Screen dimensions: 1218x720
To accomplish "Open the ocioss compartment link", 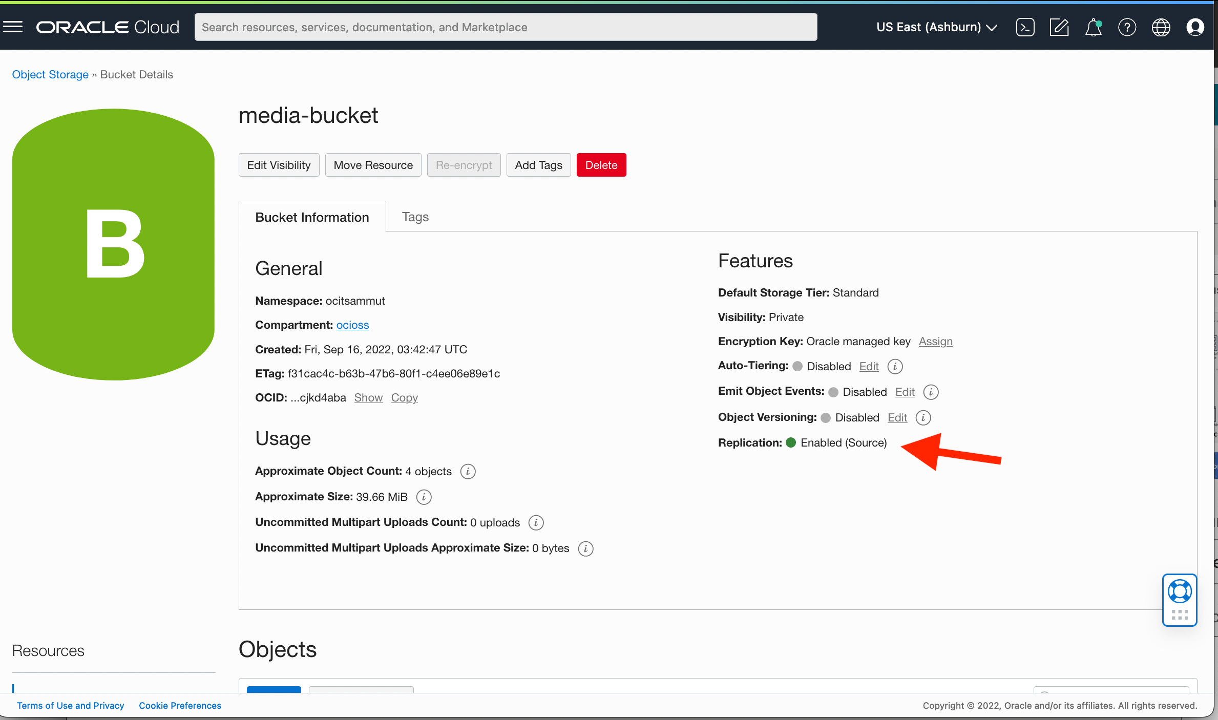I will tap(352, 325).
